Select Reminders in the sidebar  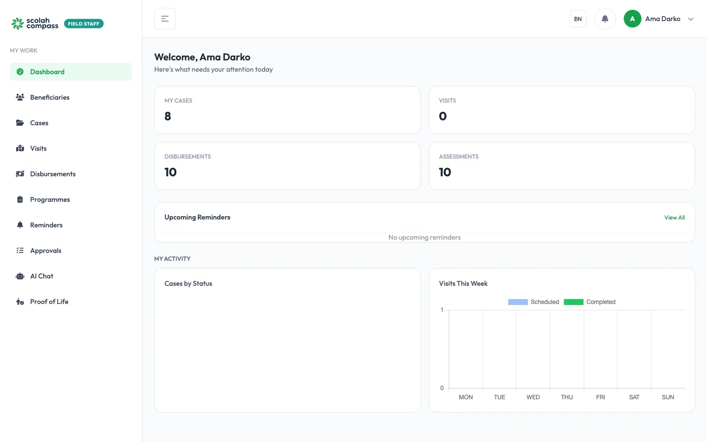pos(71,225)
